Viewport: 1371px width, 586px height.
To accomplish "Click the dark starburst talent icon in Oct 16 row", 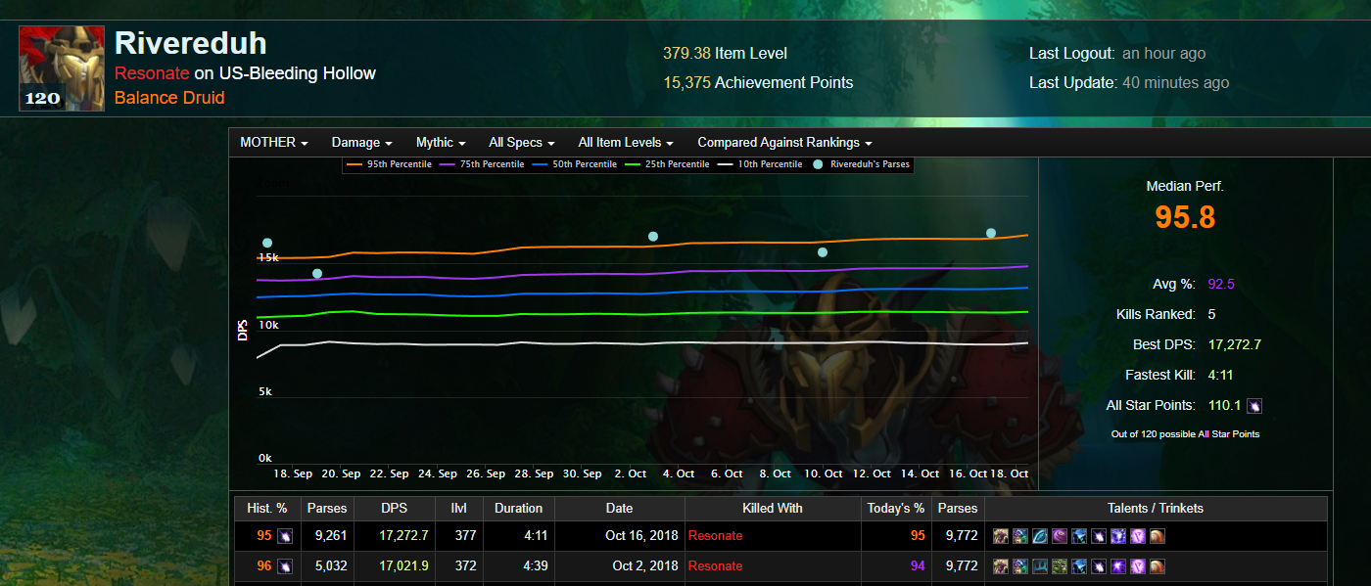I will pos(1099,536).
